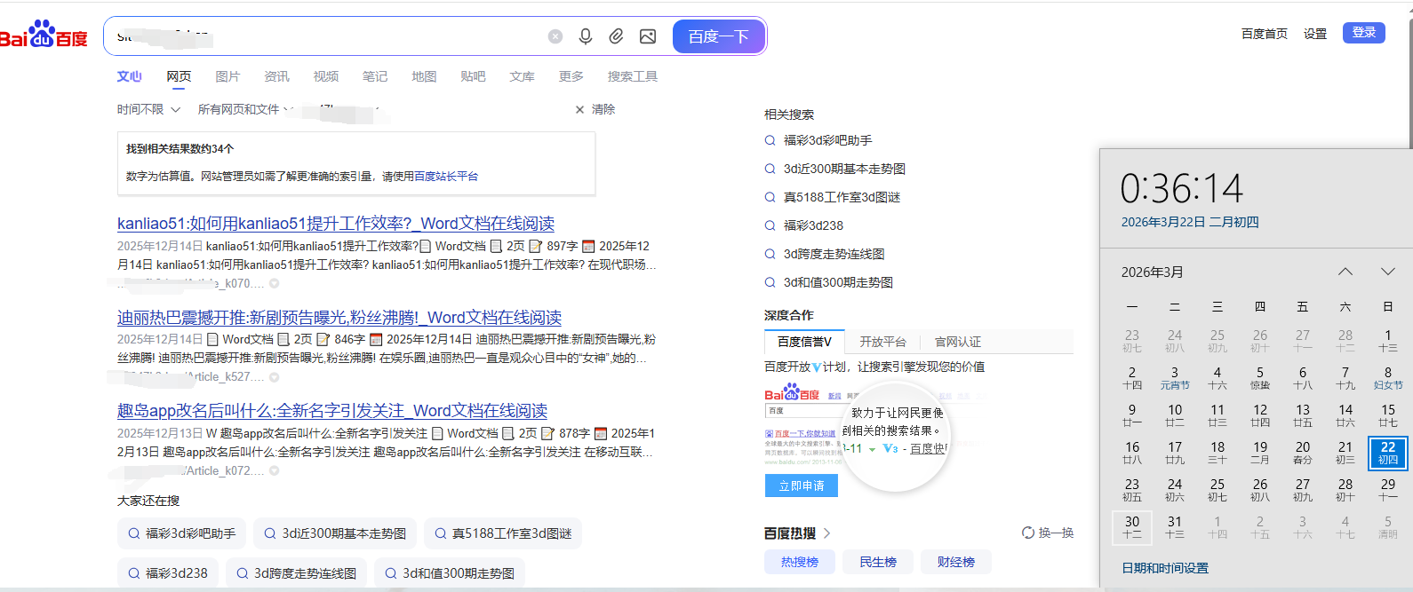This screenshot has width=1413, height=592.
Task: Click the 3d和值300期走势图 suggestion chip
Action: [x=450, y=573]
